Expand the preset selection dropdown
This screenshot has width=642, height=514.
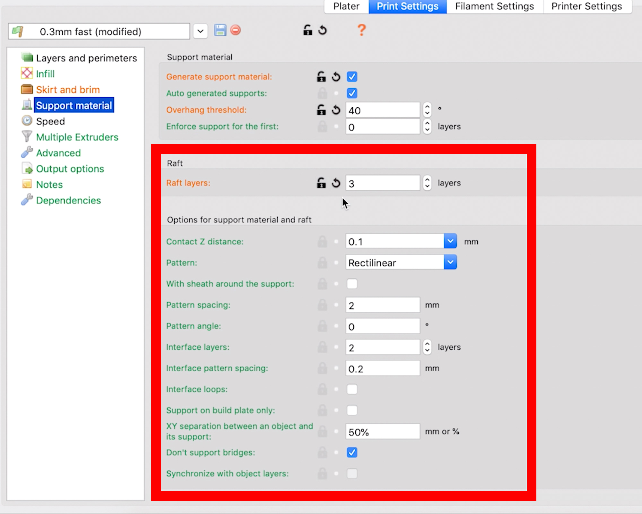200,31
